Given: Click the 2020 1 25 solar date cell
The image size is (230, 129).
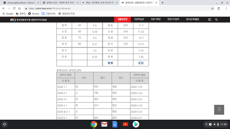Looking at the screenshot, I should (139, 87).
